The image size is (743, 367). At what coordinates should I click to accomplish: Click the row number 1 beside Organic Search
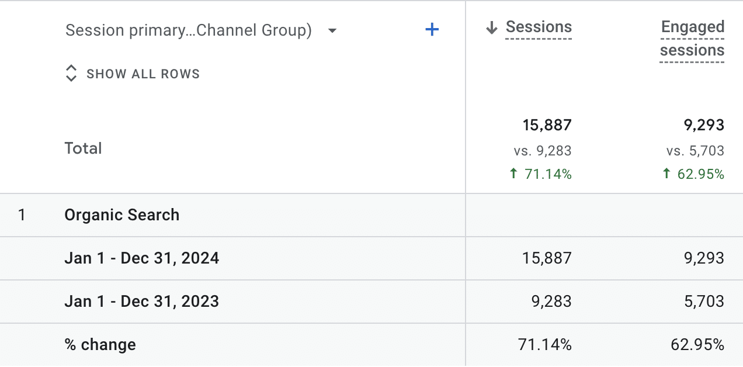coord(22,215)
